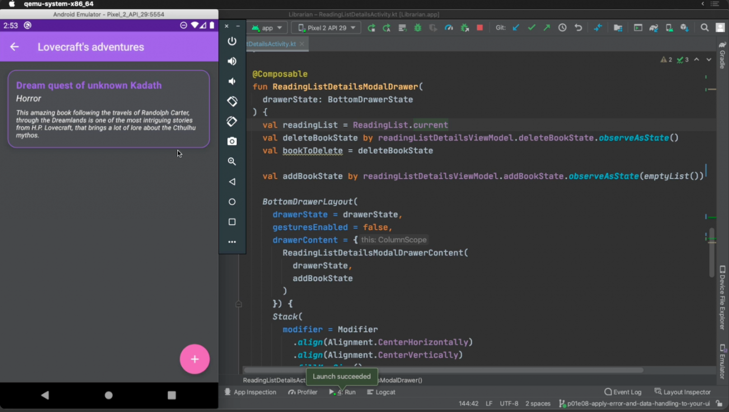The width and height of the screenshot is (729, 412).
Task: Open the Emulator tool window tab
Action: 722,362
